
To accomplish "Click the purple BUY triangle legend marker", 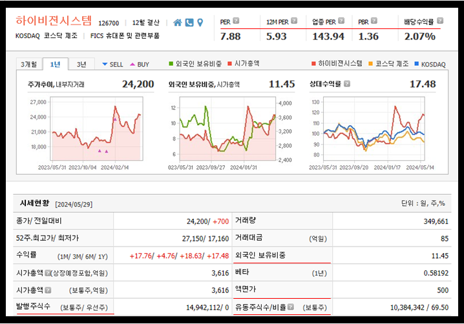I will point(132,64).
